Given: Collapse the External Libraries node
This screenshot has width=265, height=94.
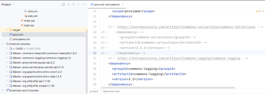Looking at the screenshot, I should click(3, 44).
